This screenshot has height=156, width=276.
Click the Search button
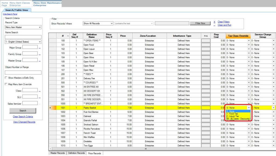click(23, 110)
